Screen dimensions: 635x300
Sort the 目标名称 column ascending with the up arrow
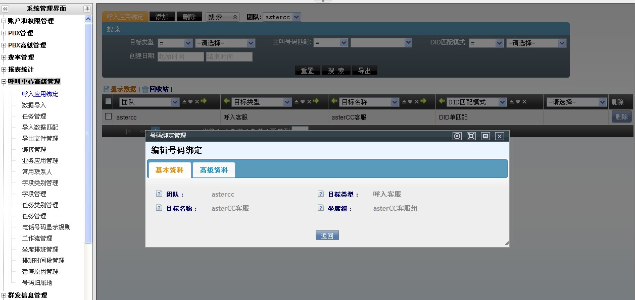point(404,102)
